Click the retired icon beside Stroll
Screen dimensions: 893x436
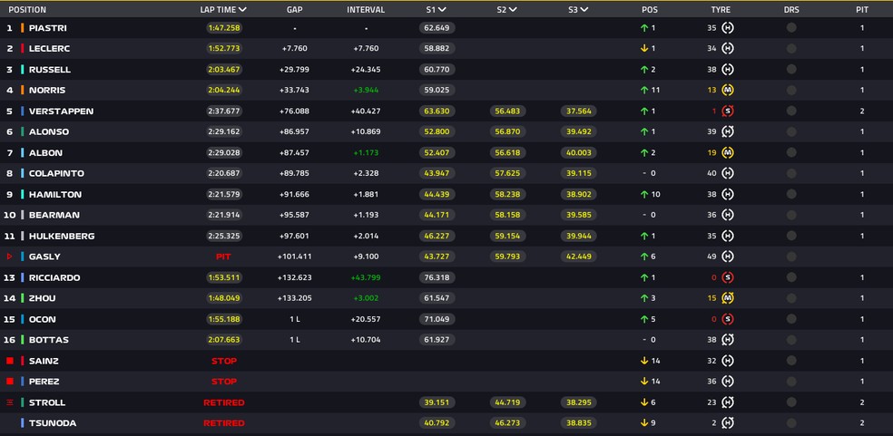coord(10,402)
